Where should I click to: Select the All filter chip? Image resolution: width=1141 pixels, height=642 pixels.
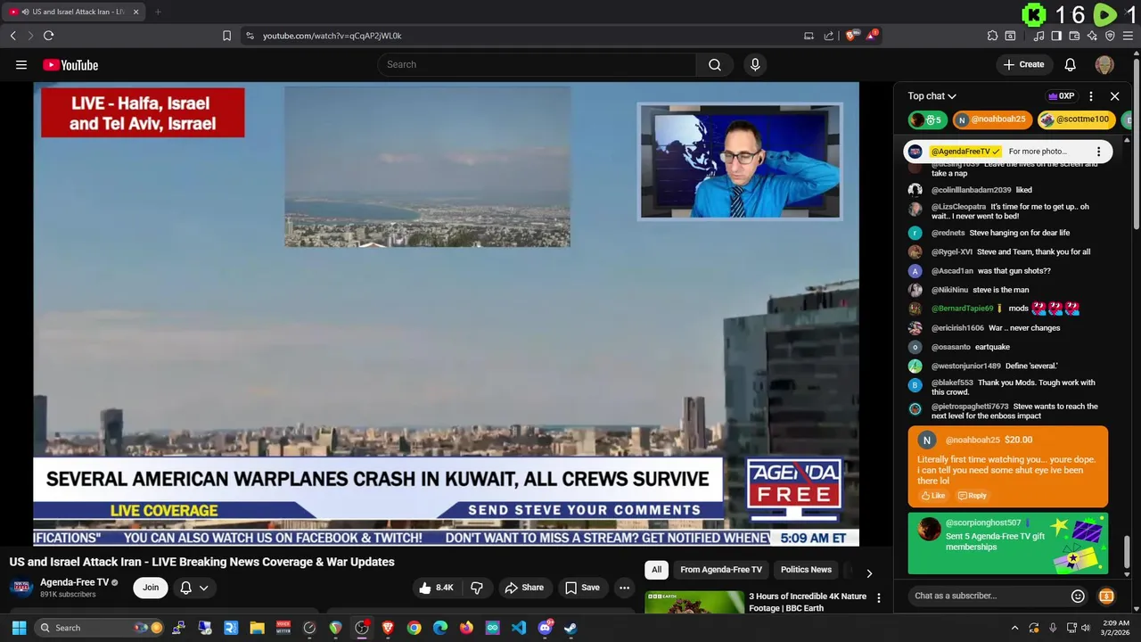point(656,570)
